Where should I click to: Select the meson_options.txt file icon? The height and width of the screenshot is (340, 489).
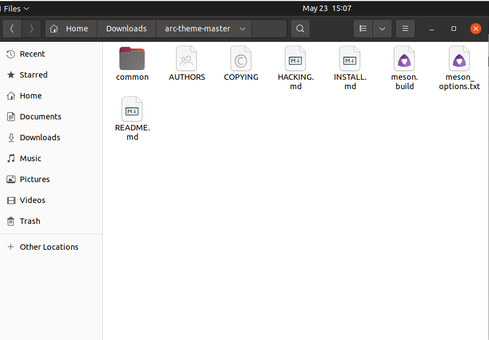point(459,58)
